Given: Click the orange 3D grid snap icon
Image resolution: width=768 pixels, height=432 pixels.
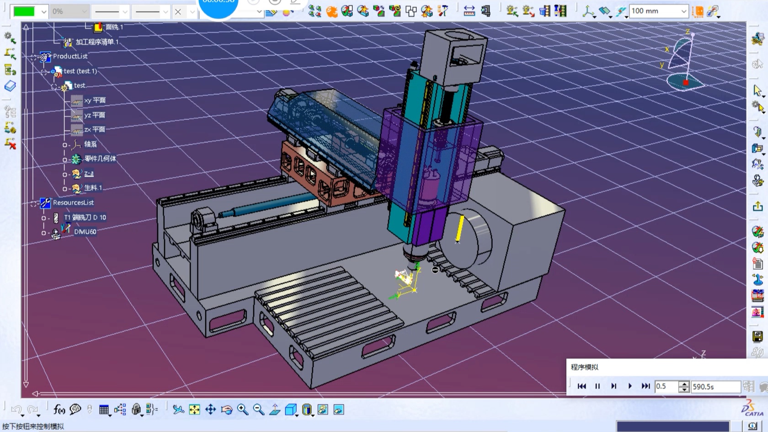Looking at the screenshot, I should [698, 11].
